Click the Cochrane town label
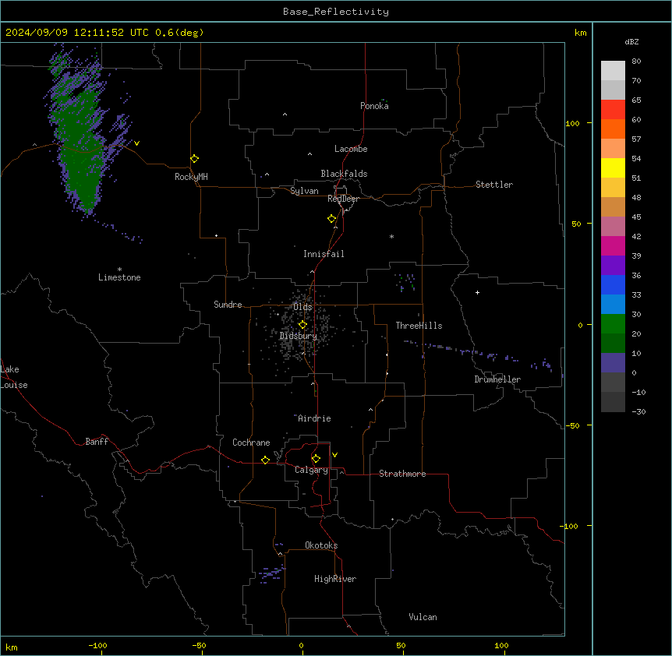Viewport: 672px width, 656px height. (x=251, y=443)
